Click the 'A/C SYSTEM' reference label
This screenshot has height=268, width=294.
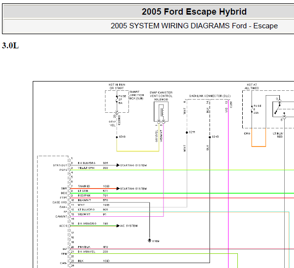[129, 226]
